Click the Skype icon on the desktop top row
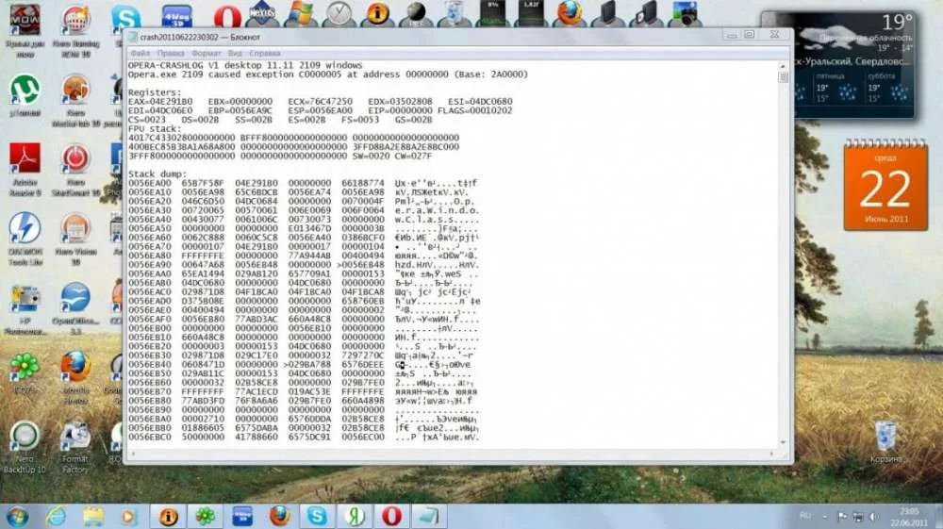Viewport: 943px width, 529px height. point(125,18)
